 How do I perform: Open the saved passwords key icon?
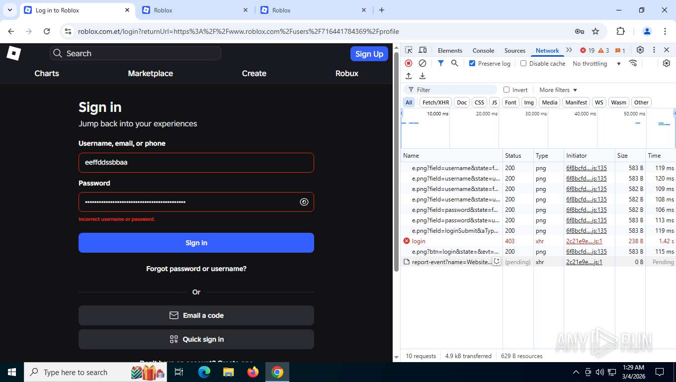[x=580, y=31]
